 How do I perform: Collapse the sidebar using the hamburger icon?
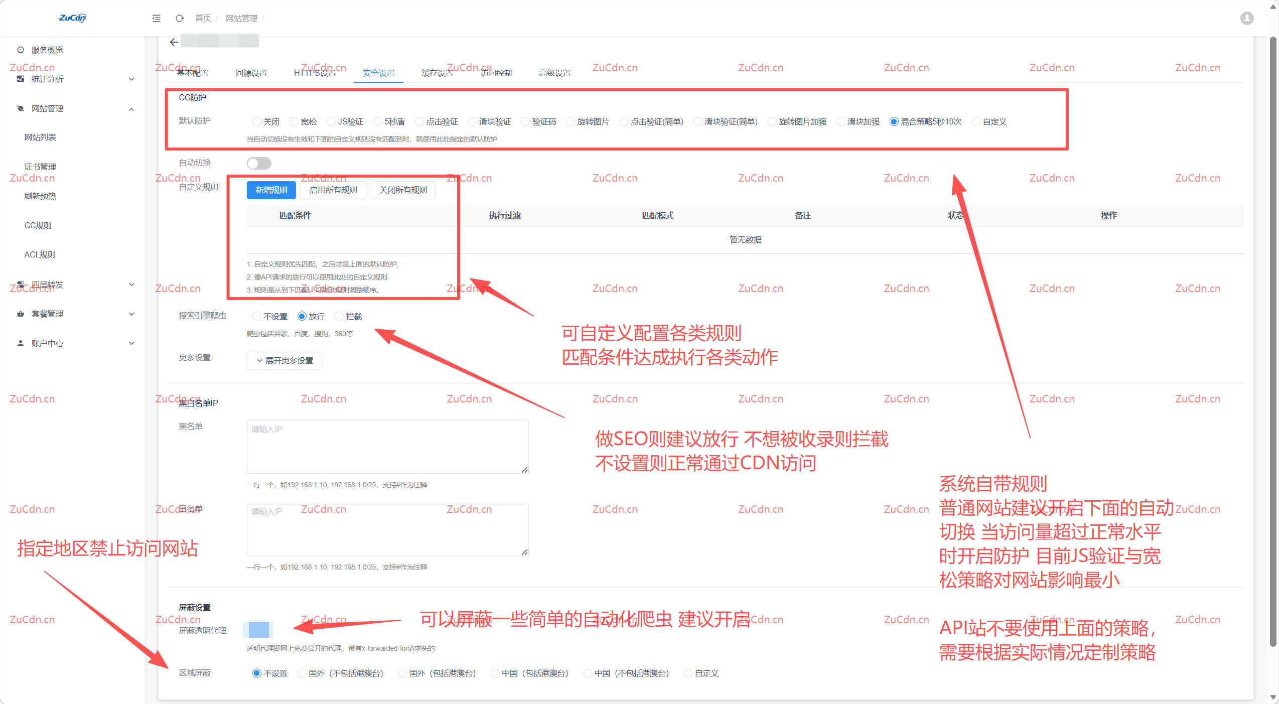click(156, 18)
